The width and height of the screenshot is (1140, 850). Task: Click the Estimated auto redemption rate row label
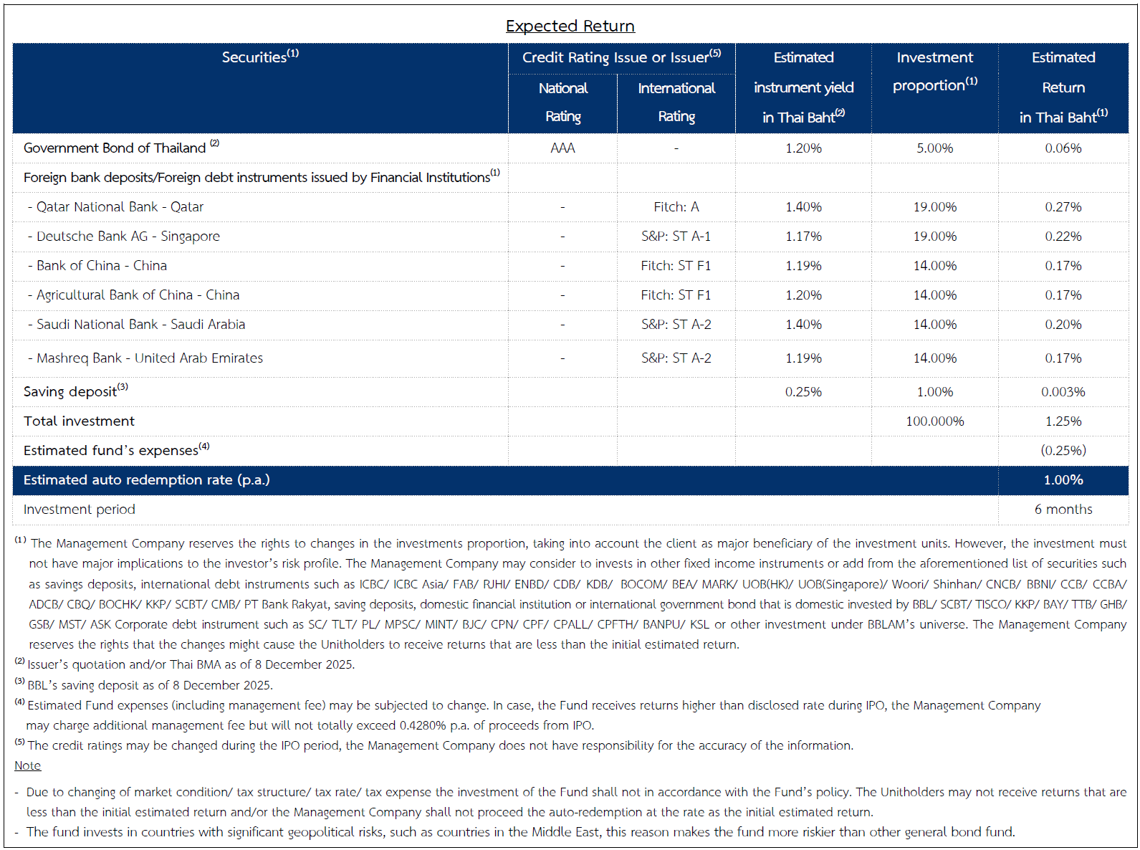146,480
